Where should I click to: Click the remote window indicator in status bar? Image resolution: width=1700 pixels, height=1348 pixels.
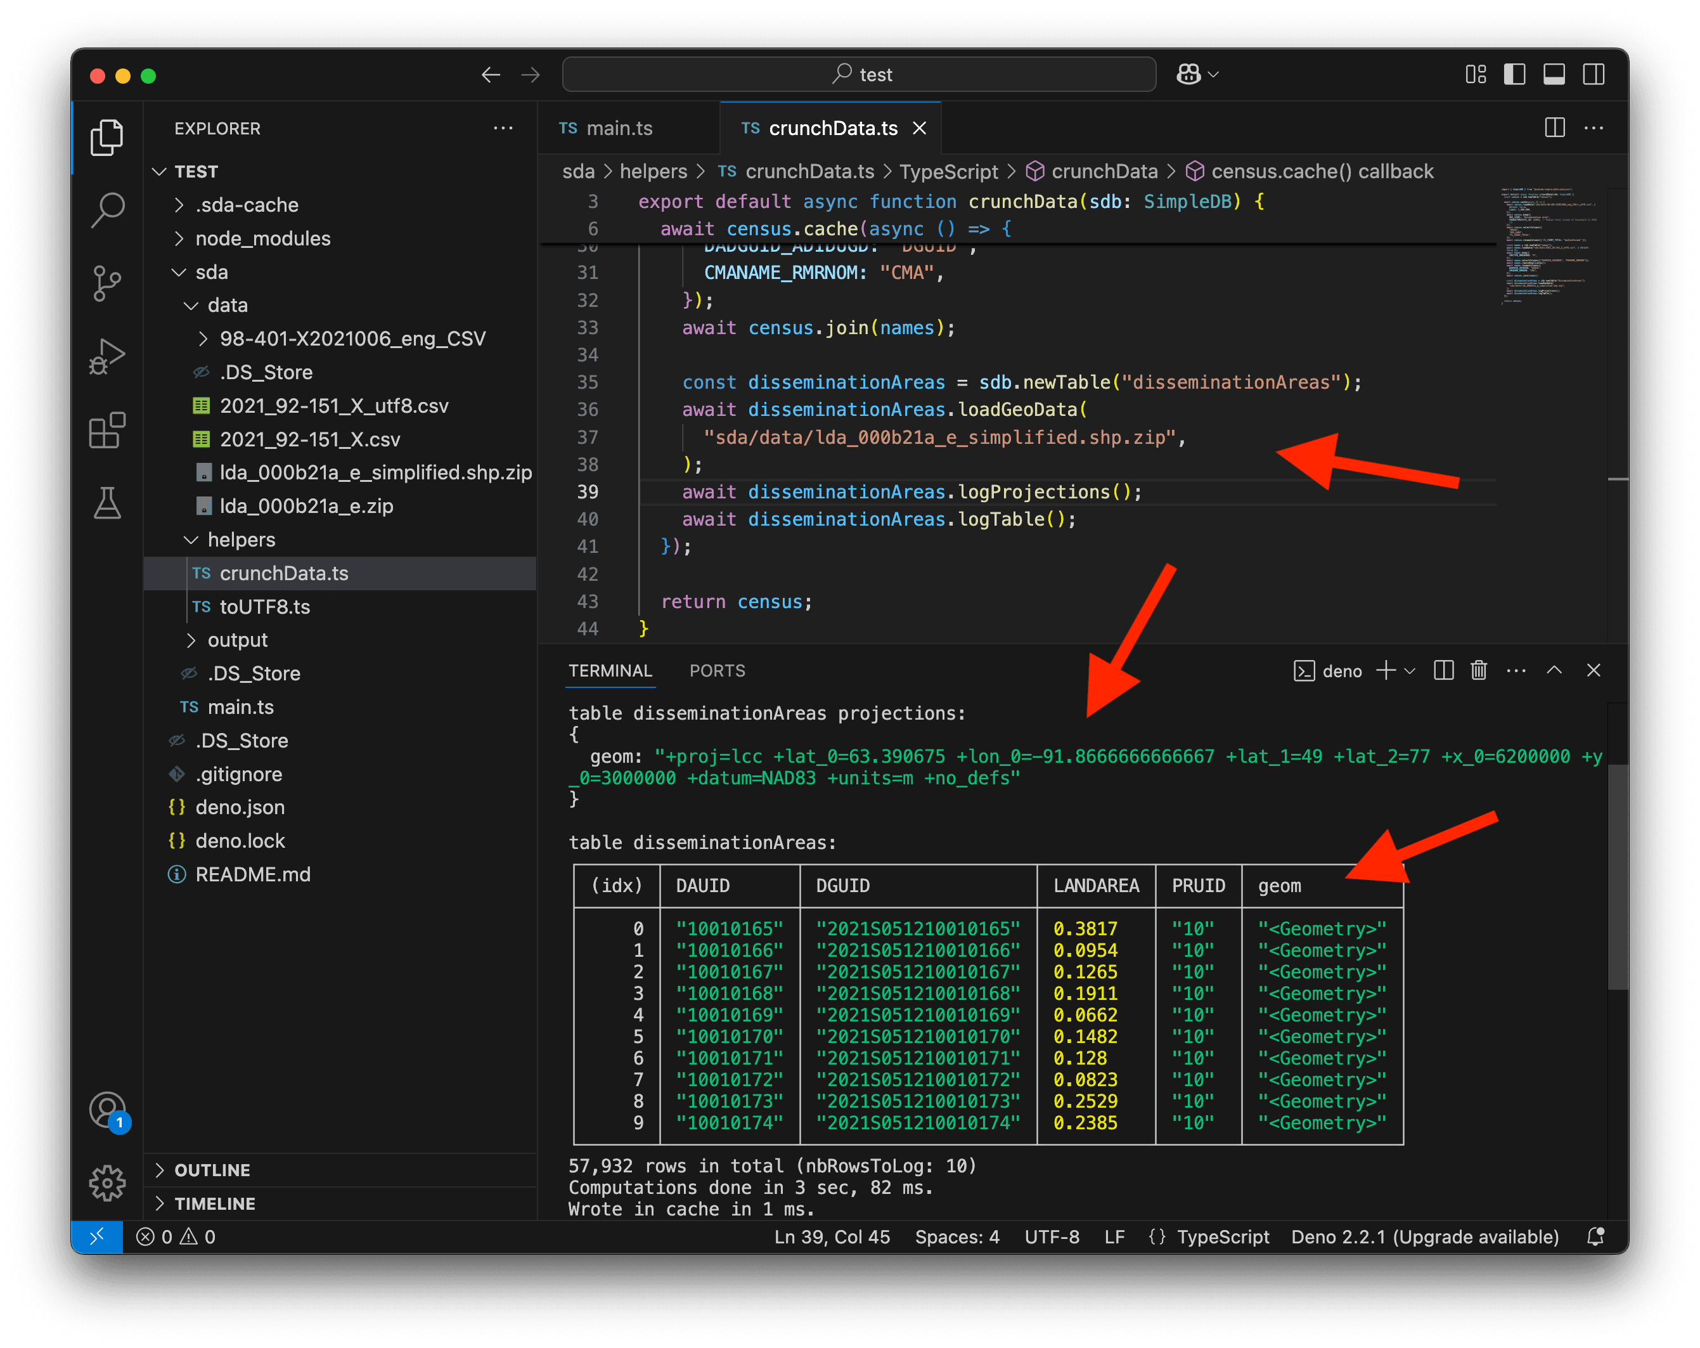(97, 1236)
